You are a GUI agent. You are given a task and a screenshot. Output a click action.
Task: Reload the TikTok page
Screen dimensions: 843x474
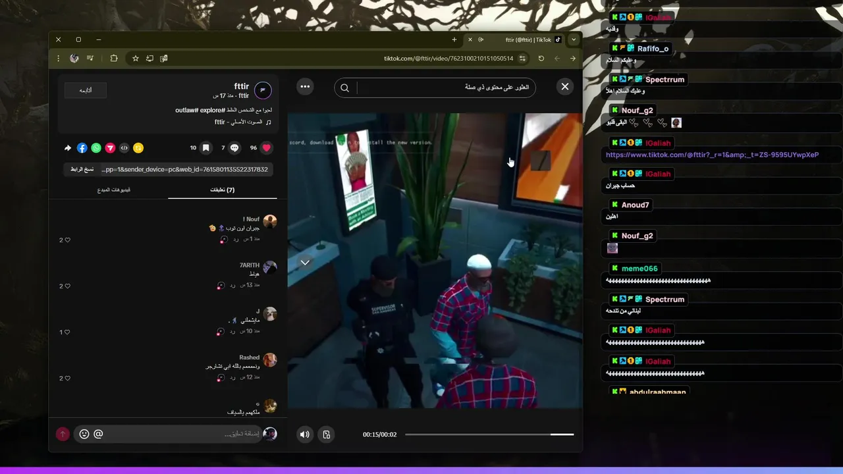pyautogui.click(x=541, y=59)
